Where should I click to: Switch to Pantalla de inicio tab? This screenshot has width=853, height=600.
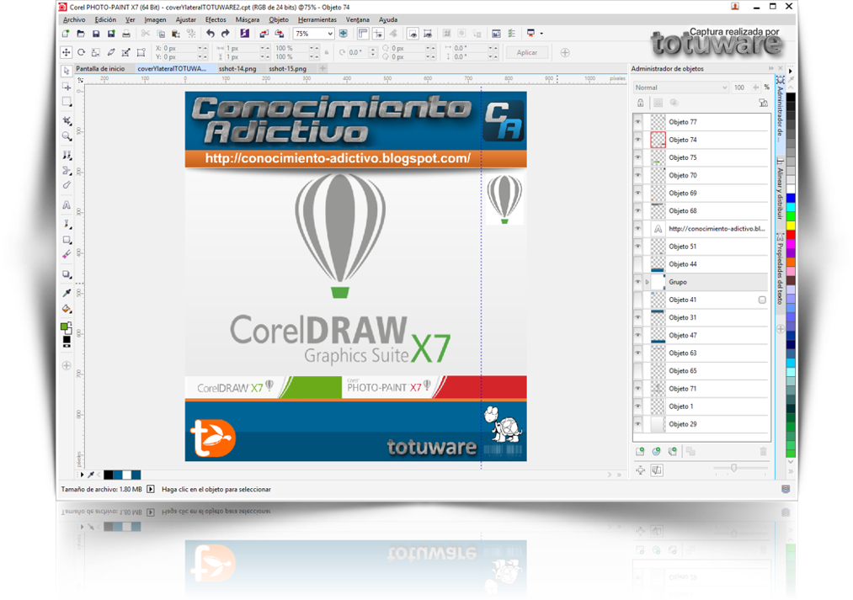pyautogui.click(x=100, y=68)
